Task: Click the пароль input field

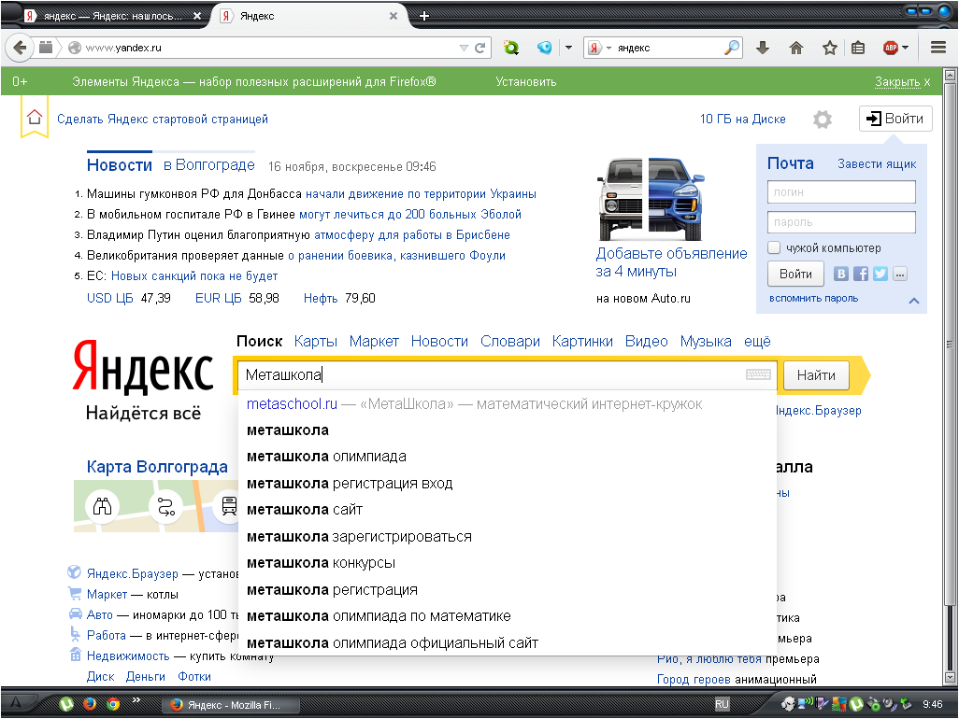Action: tap(841, 221)
